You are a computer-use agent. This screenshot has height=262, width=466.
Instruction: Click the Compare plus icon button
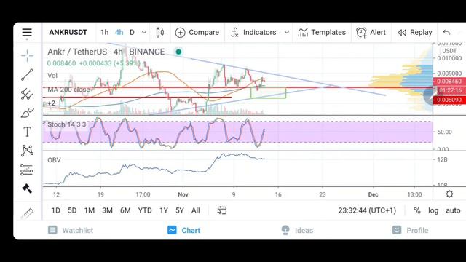pos(180,32)
